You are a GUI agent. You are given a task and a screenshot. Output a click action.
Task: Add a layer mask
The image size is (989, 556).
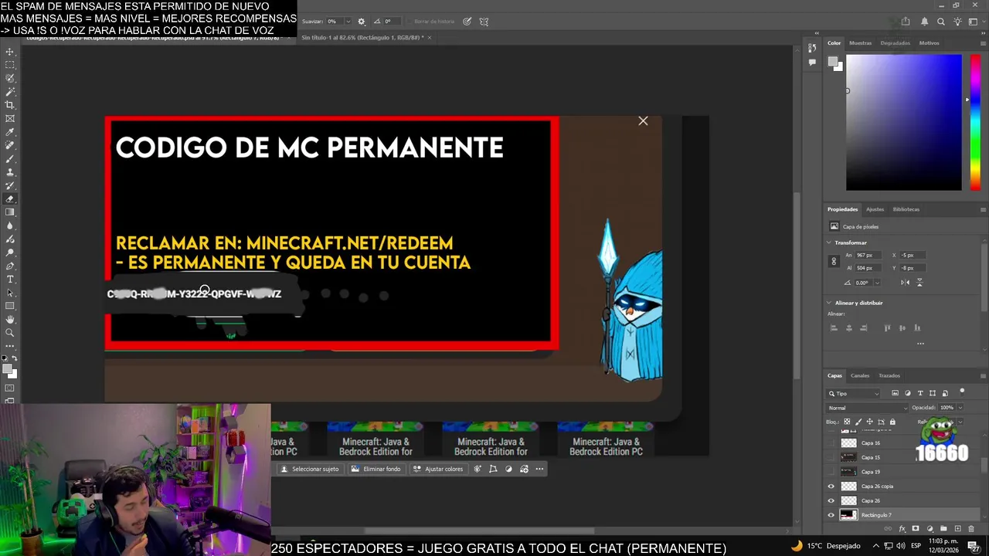click(x=916, y=529)
